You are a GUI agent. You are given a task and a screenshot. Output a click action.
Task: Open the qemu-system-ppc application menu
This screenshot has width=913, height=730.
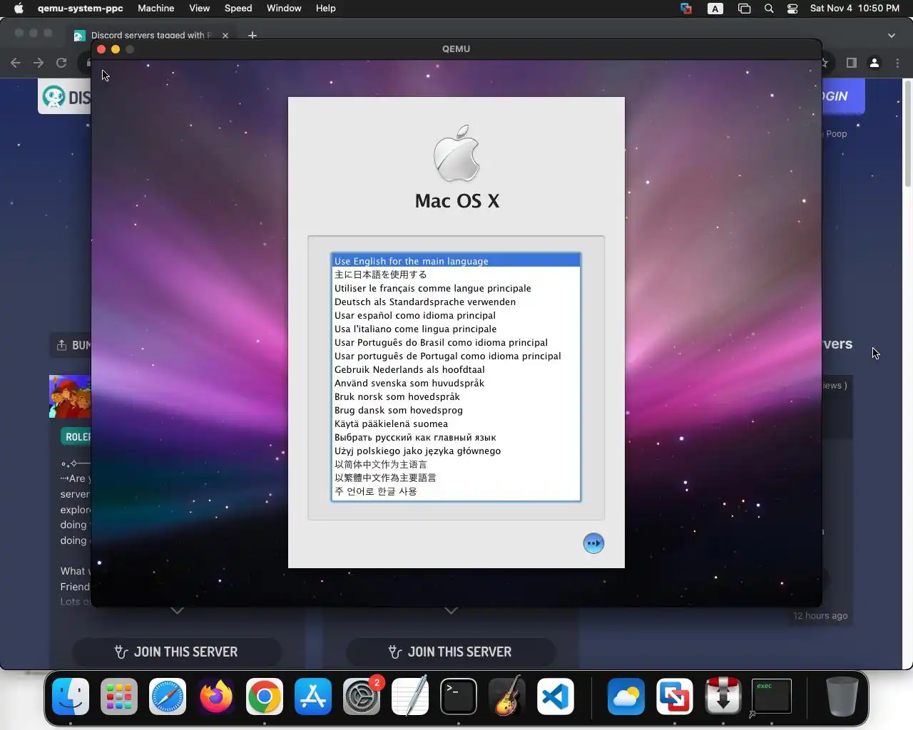point(80,9)
